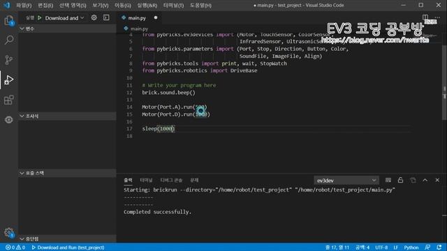Open the Terminal (터미널) menu
This screenshot has width=447, height=251.
(x=173, y=5)
